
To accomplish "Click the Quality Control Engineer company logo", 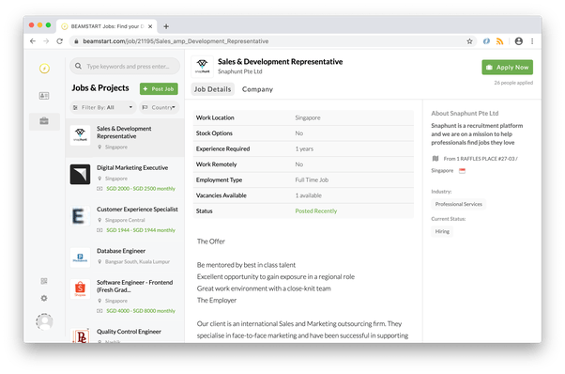I will coord(80,335).
